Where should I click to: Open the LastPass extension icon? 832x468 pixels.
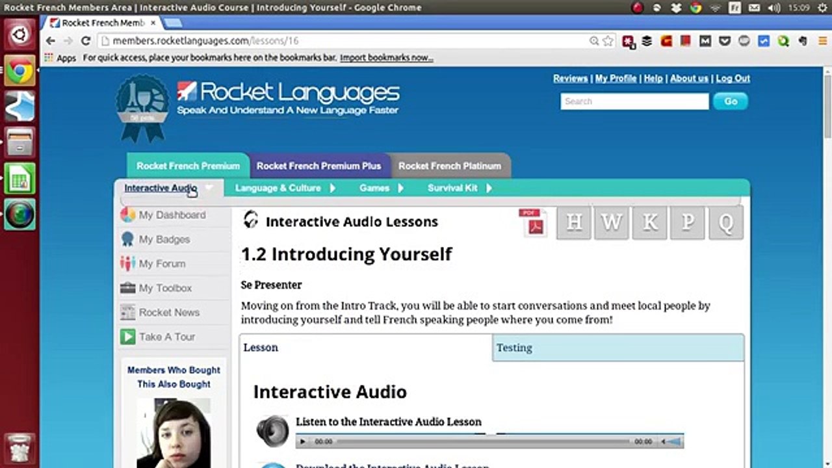(628, 41)
